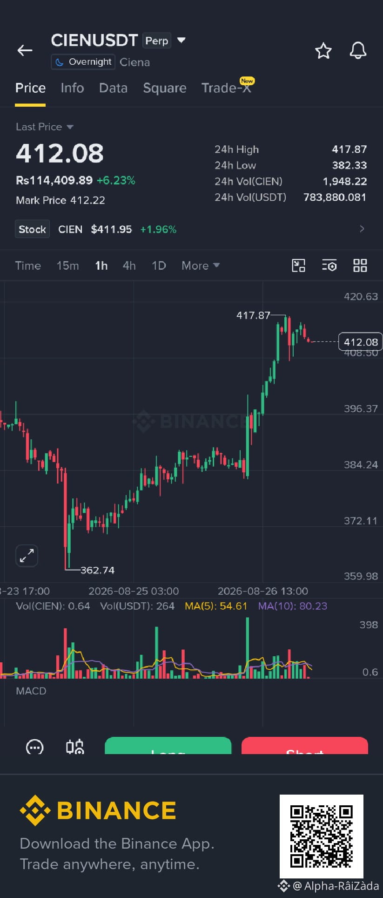Tap the 417.87 high marker on chart
Viewport: 383px width, 898px height.
[x=253, y=315]
